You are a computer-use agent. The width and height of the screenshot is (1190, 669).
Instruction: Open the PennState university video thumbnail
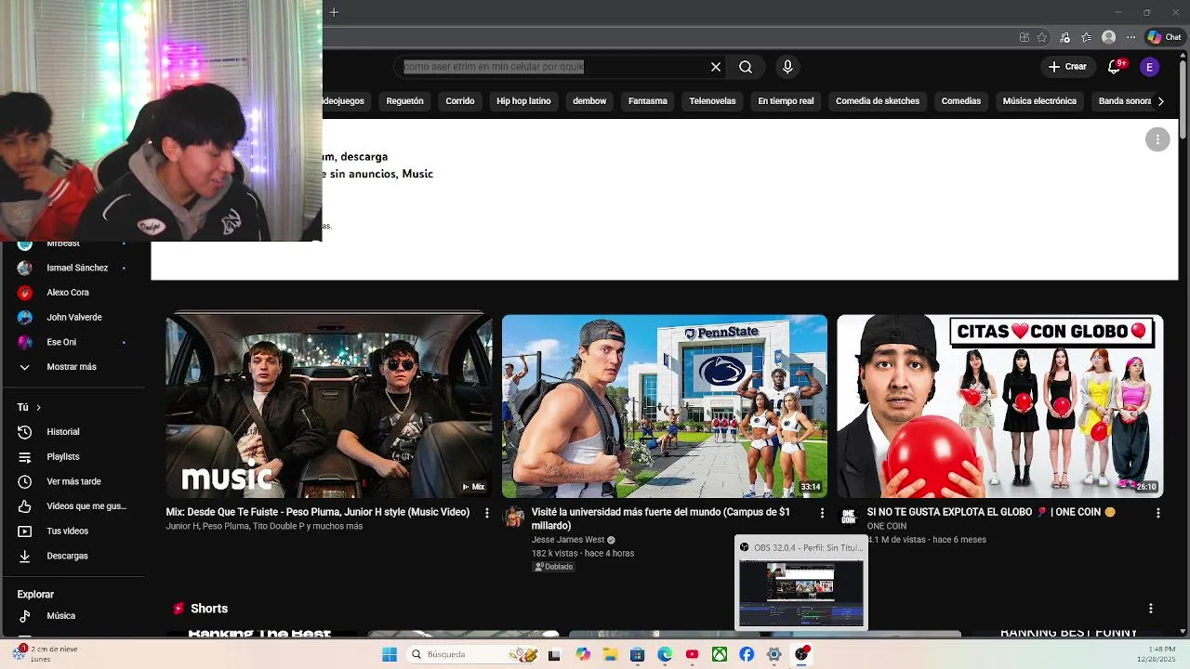pos(664,406)
